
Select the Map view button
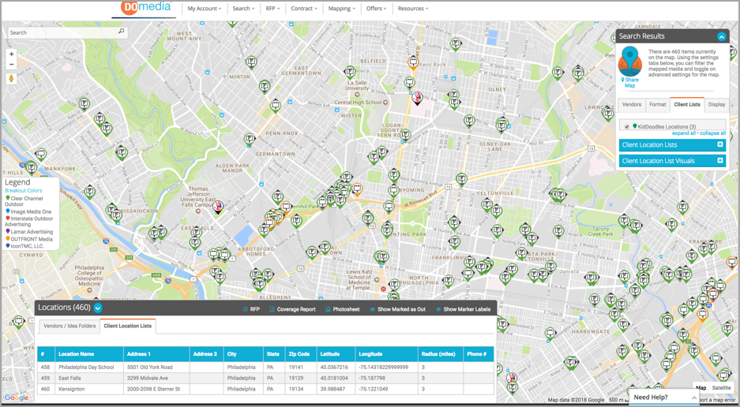pos(701,387)
